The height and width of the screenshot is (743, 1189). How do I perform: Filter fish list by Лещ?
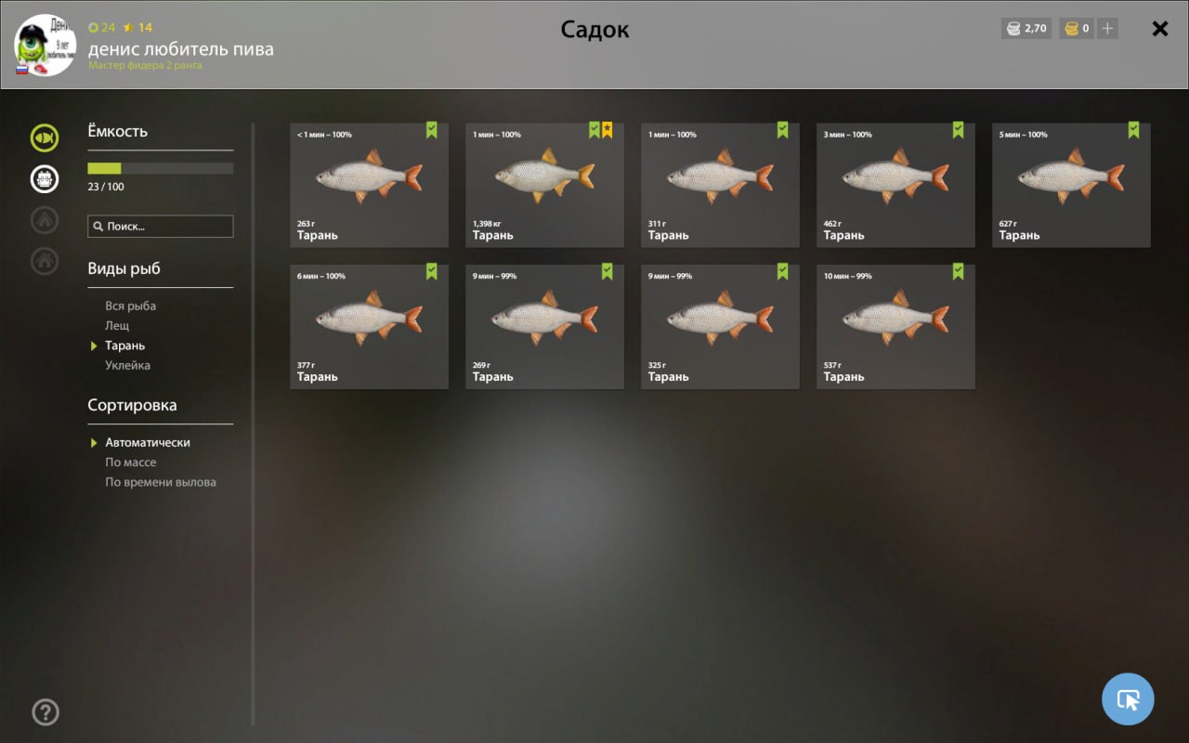(117, 326)
